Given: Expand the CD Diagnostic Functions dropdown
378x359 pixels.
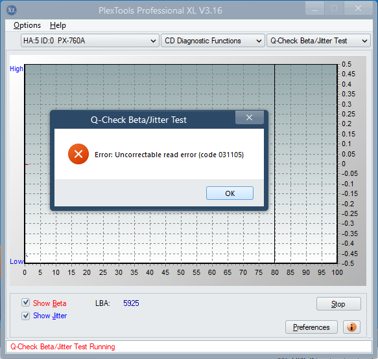Looking at the screenshot, I should tap(213, 41).
